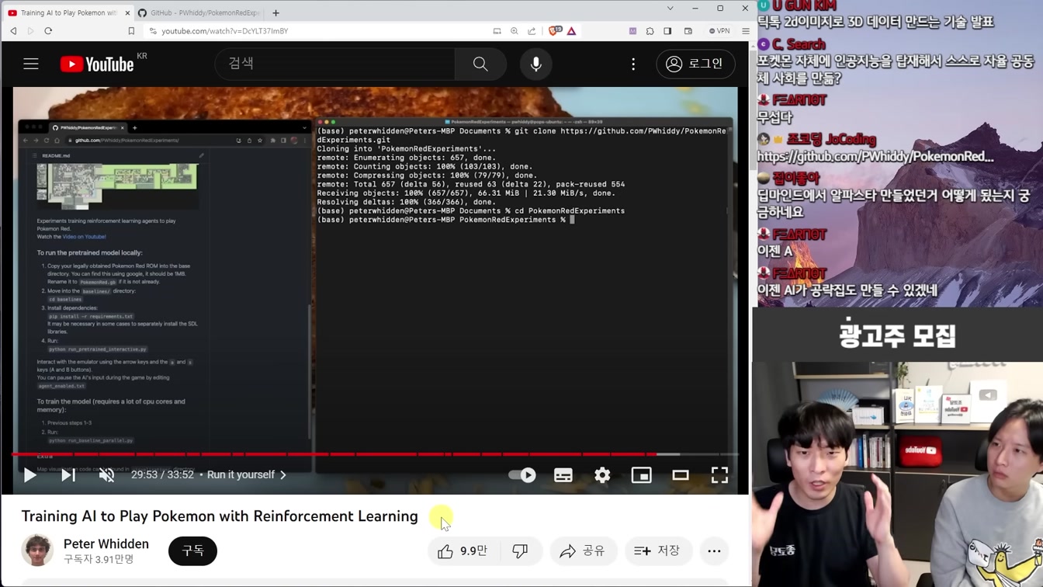Screen dimensions: 1043x587
Task: Click the share-page icon in the address bar
Action: (532, 31)
